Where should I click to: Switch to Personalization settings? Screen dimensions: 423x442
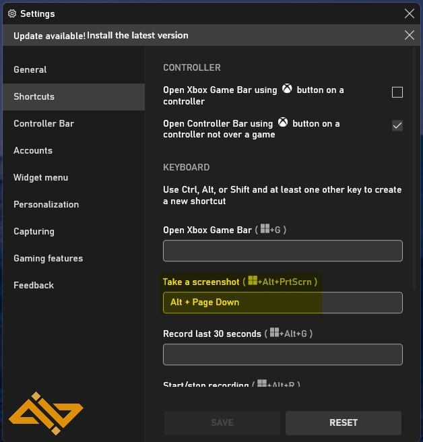tap(73, 204)
